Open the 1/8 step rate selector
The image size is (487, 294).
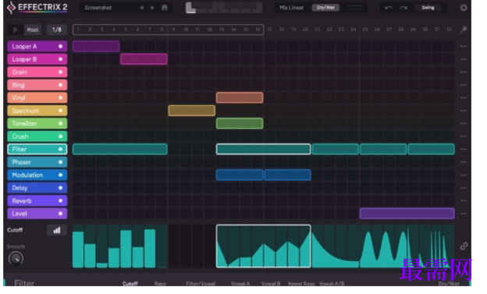[x=57, y=30]
